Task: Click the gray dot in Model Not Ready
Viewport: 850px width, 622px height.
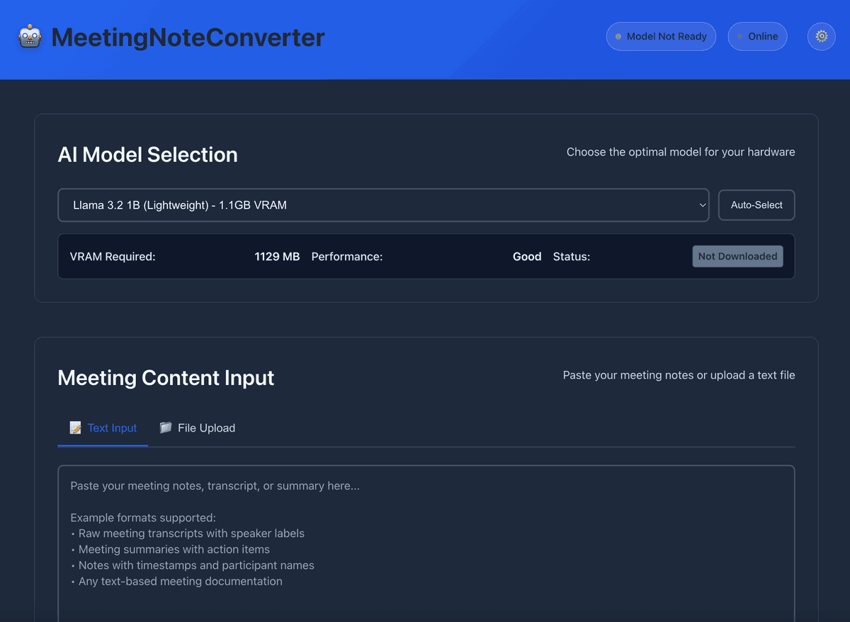Action: pos(618,37)
